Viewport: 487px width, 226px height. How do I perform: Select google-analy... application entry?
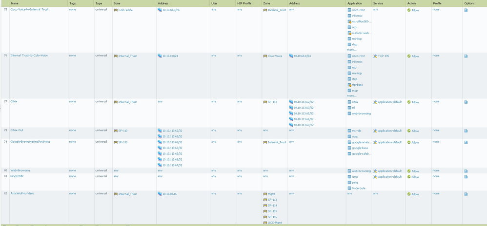[362, 142]
